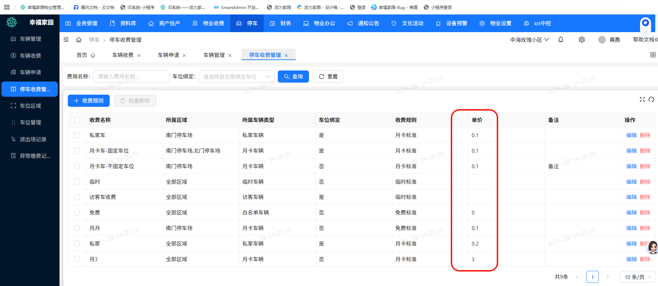
Task: Close the 车辆收费 tab
Action: [139, 55]
